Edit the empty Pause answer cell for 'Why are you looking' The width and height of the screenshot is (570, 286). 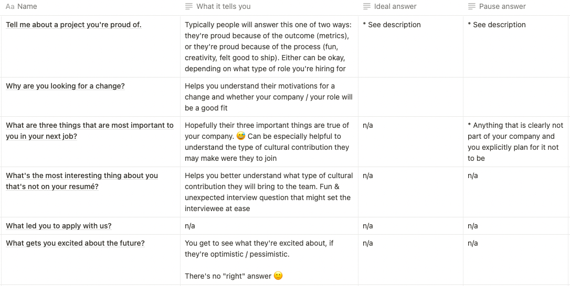516,97
